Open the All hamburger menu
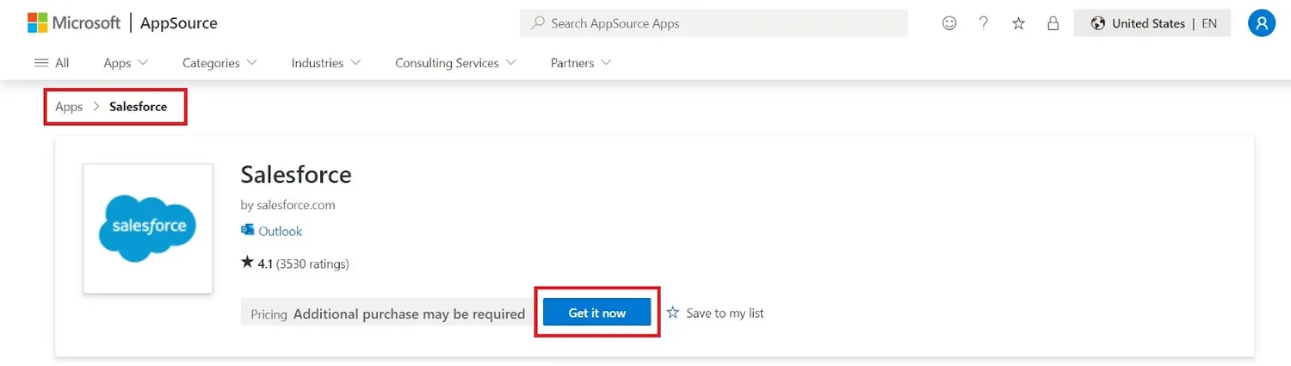This screenshot has height=366, width=1291. pyautogui.click(x=52, y=63)
